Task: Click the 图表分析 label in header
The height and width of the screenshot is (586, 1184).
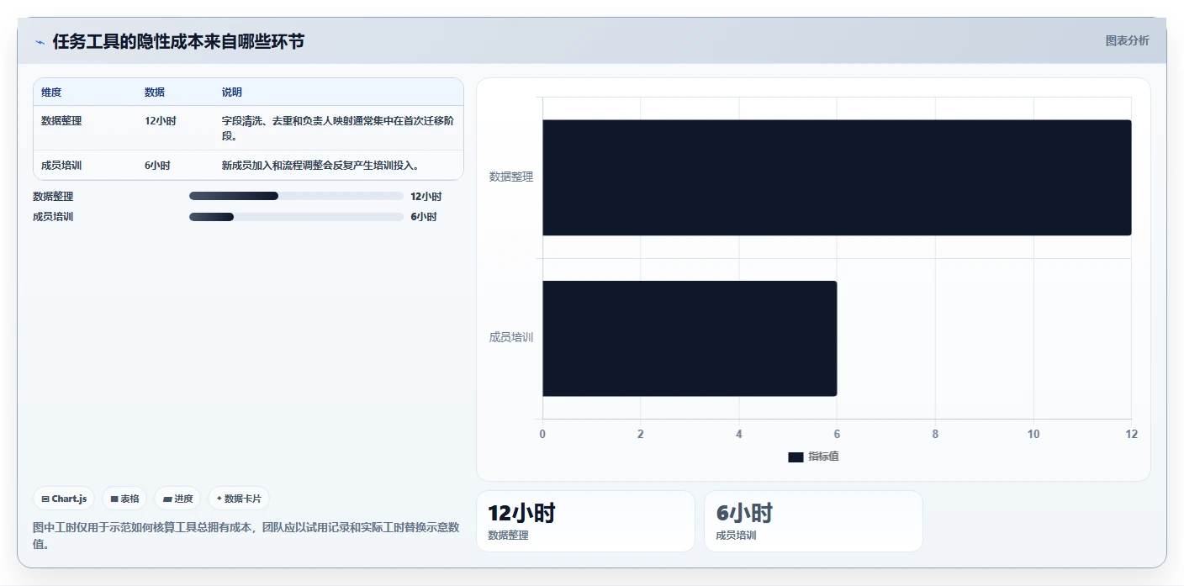Action: click(1127, 40)
